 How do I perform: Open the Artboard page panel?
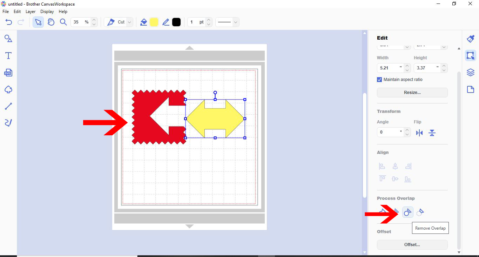pyautogui.click(x=471, y=89)
